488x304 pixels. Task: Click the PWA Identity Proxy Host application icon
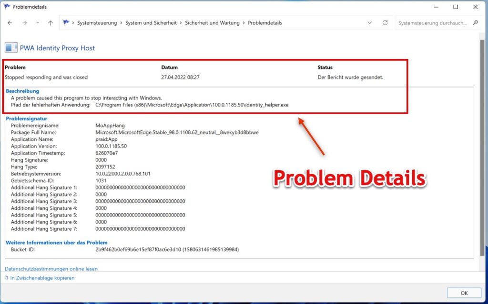click(10, 47)
